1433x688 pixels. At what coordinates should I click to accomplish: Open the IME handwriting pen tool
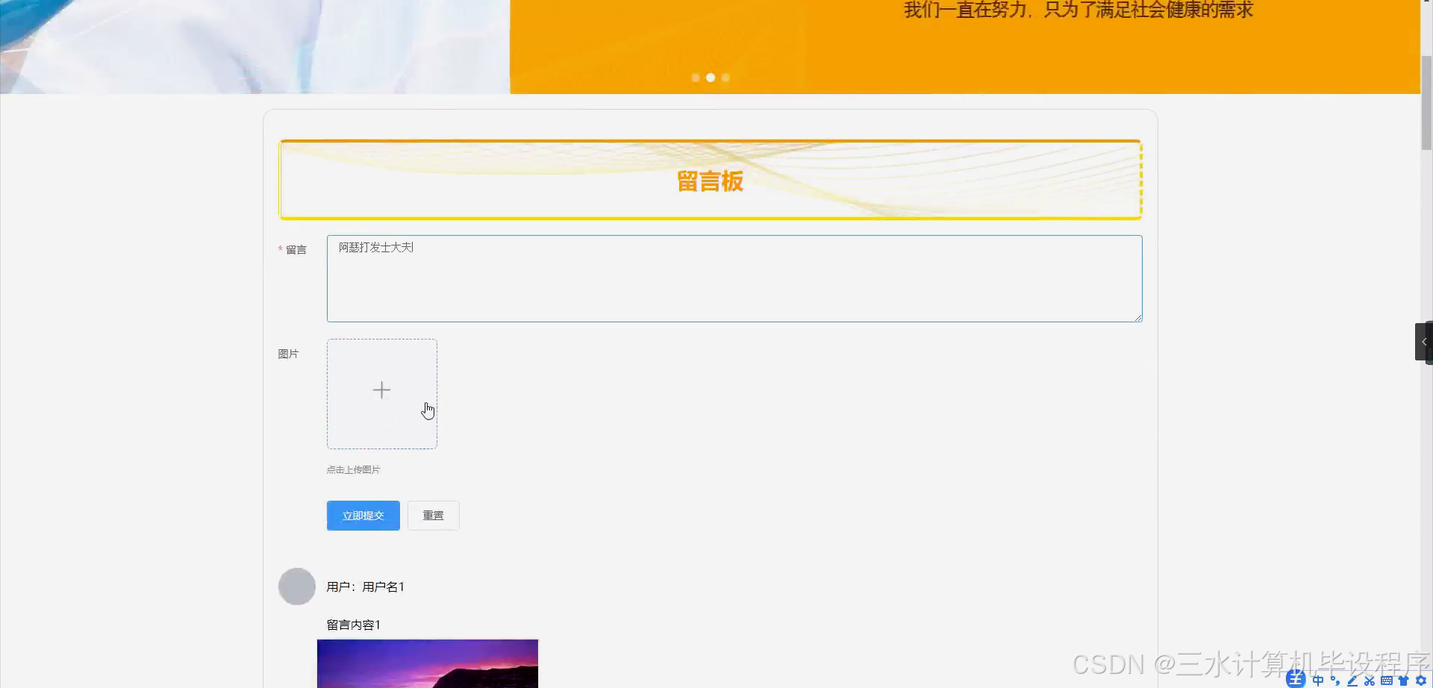point(1351,680)
